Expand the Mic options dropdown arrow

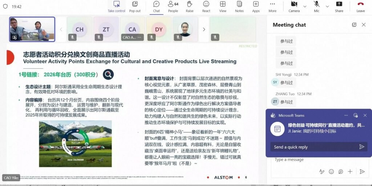(x=327, y=6)
